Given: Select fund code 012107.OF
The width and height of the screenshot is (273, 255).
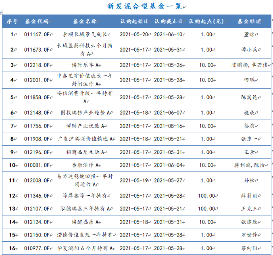Looking at the screenshot, I should 37,209.
